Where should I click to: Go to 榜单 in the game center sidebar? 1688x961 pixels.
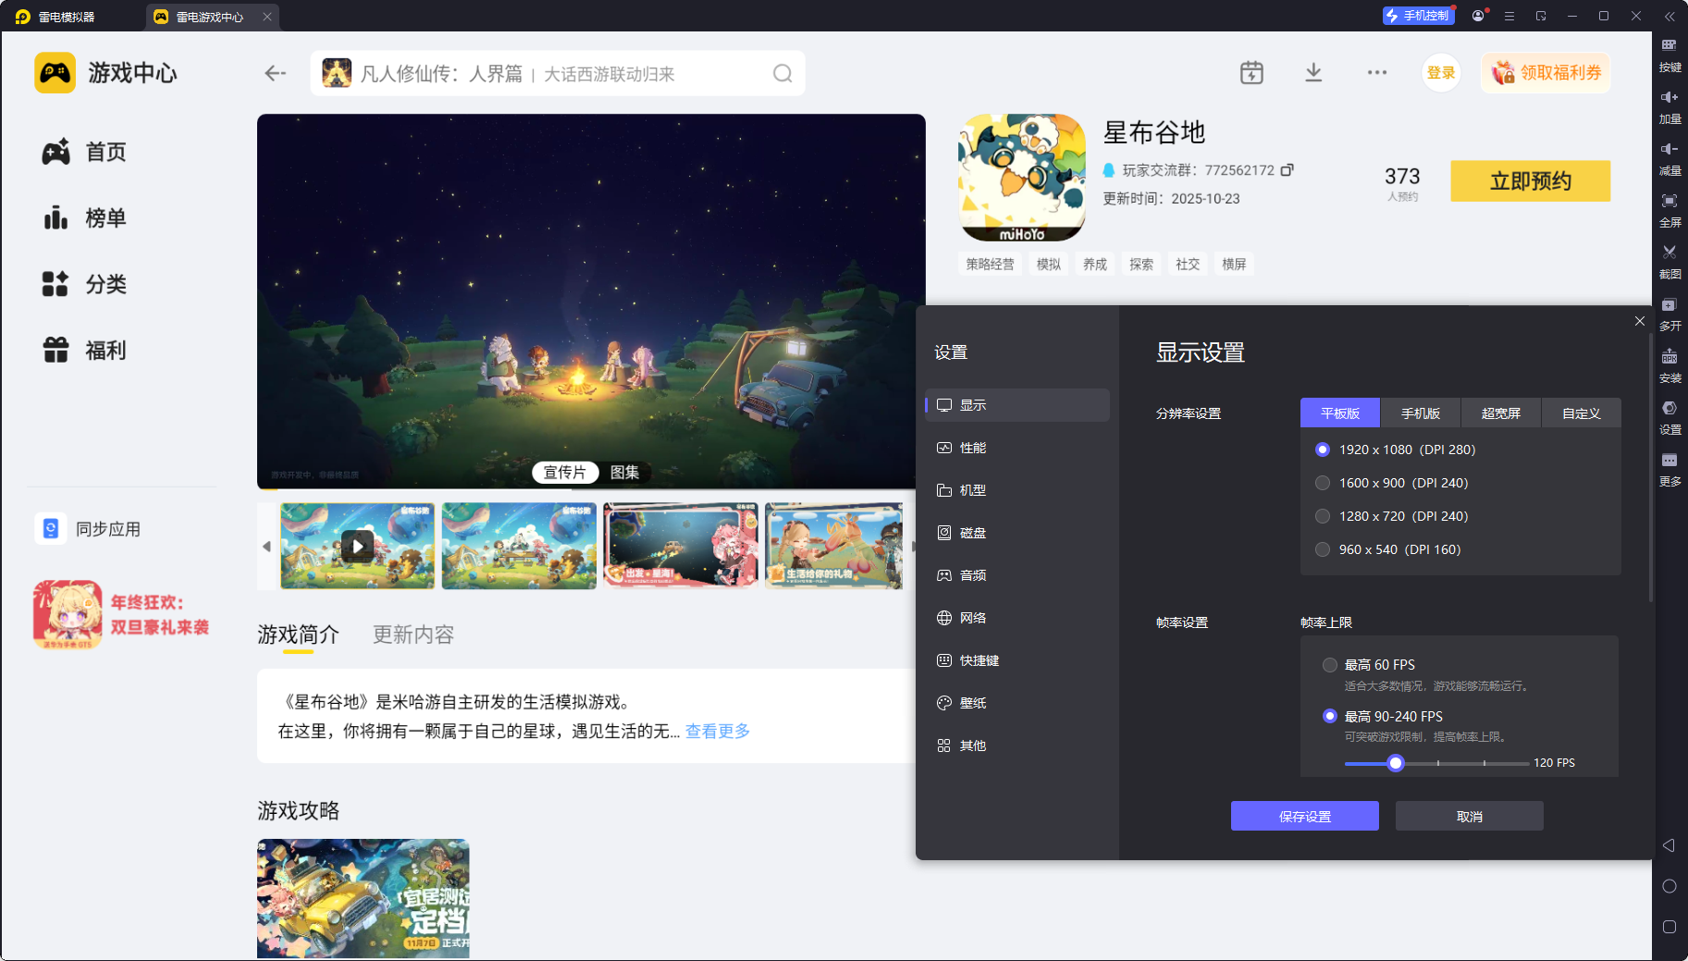[x=85, y=218]
